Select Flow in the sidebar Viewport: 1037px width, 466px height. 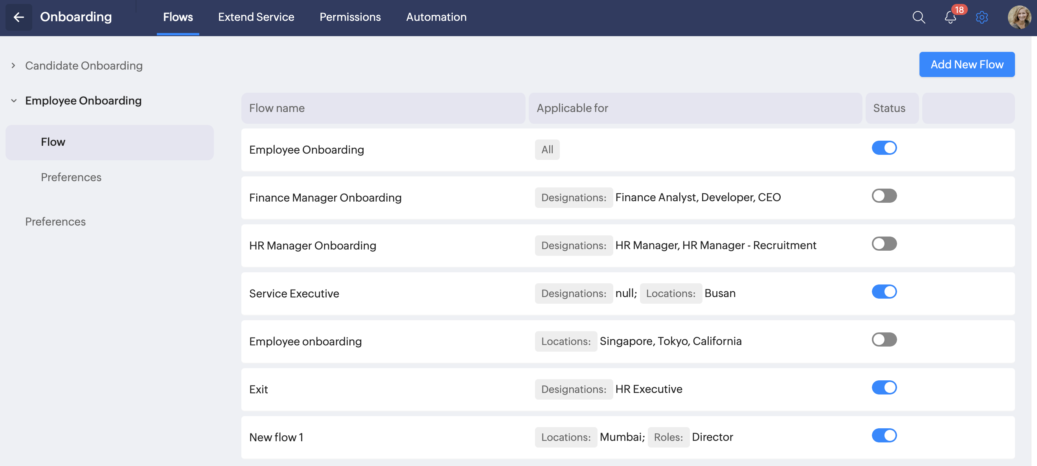pos(53,142)
